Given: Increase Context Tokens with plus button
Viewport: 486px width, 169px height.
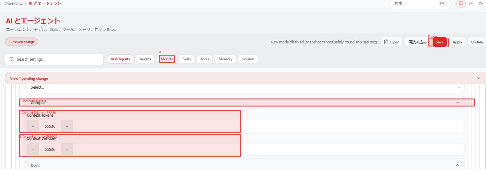Looking at the screenshot, I should [x=67, y=126].
